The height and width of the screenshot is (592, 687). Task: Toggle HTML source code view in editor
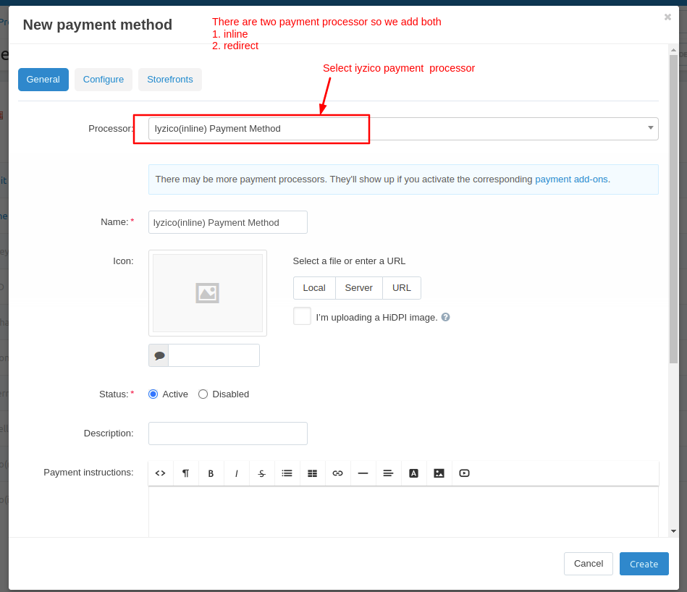pos(161,473)
